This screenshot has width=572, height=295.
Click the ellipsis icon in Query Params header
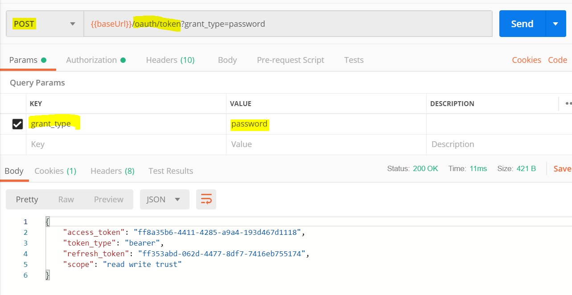[567, 103]
